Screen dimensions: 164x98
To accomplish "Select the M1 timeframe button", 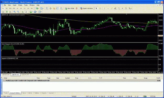I will (x=3, y=8).
